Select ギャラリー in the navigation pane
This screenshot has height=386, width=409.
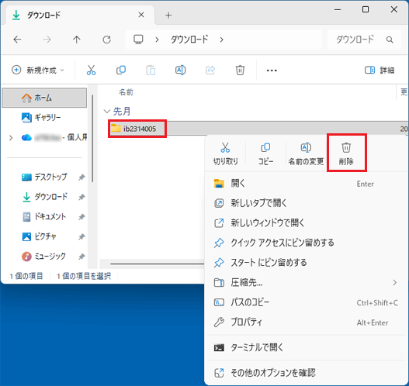44,118
